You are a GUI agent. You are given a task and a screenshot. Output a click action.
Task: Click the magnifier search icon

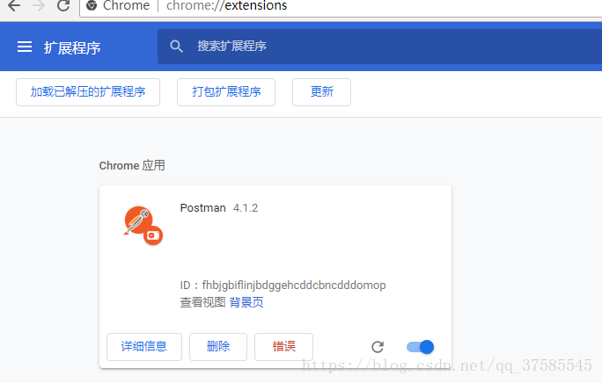[x=176, y=46]
